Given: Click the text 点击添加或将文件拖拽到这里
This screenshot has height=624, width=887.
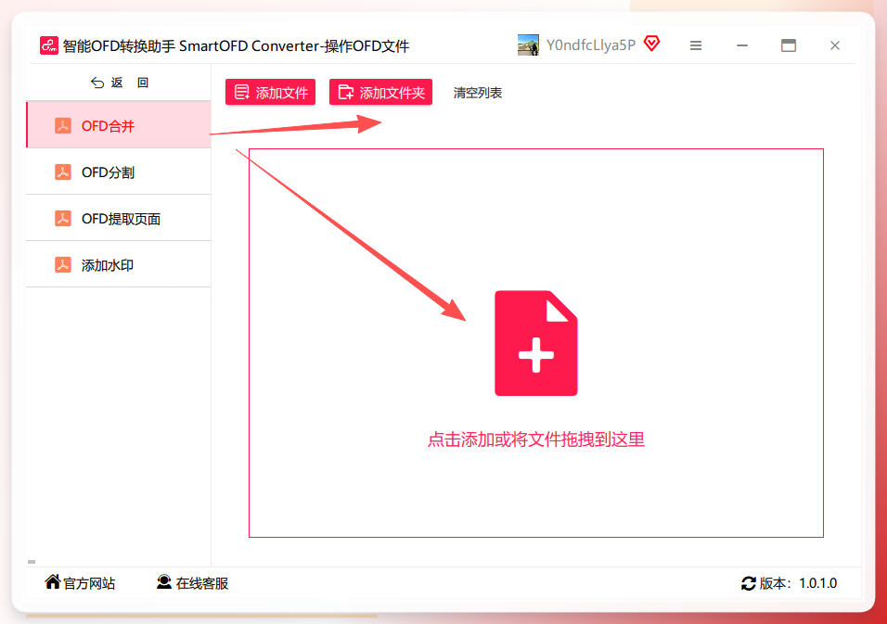Looking at the screenshot, I should [x=535, y=439].
